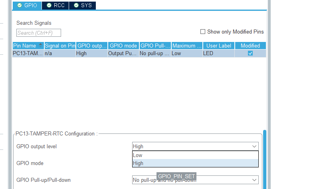This screenshot has height=189, width=321.
Task: Click the GPIO mode column header
Action: coord(123,46)
